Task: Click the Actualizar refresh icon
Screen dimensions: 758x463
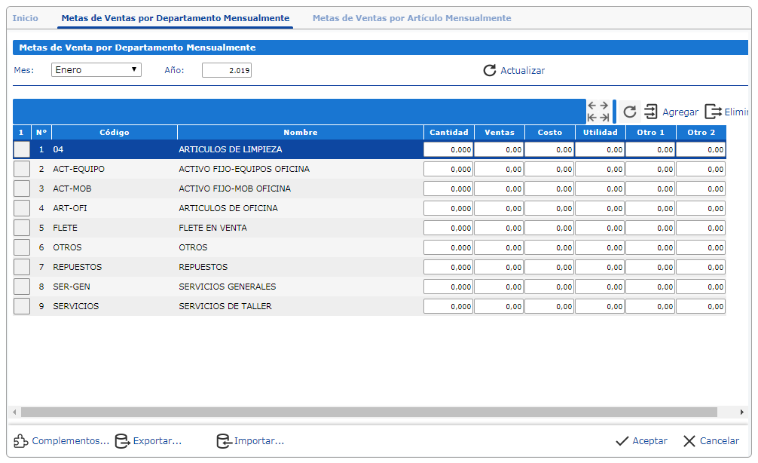Action: pos(490,71)
